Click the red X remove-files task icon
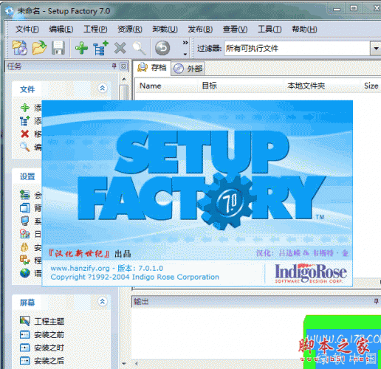The height and width of the screenshot is (369, 381). click(x=25, y=134)
